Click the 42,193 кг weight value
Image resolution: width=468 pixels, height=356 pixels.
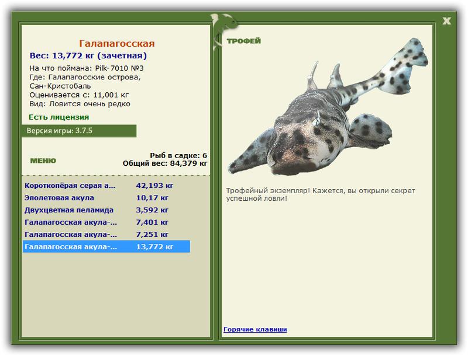154,186
